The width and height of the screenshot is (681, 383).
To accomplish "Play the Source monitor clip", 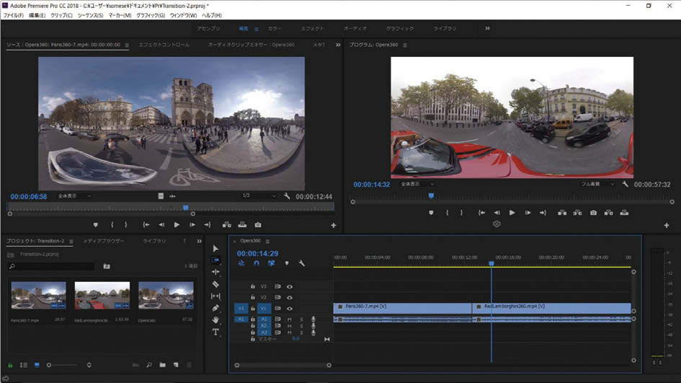I will pyautogui.click(x=177, y=225).
